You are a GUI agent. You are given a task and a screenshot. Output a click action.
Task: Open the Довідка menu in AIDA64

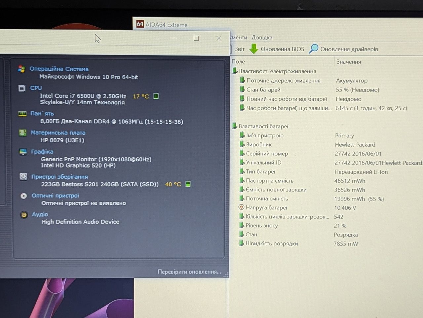pyautogui.click(x=262, y=37)
